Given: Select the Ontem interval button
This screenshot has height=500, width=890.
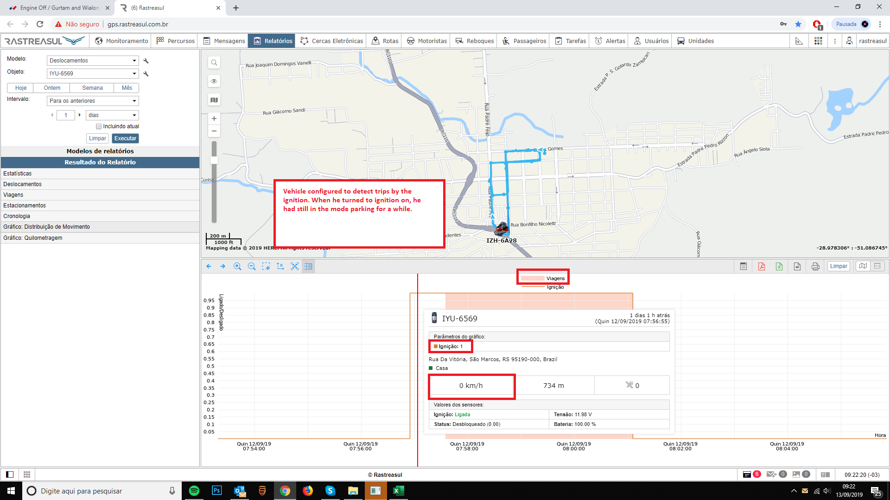Looking at the screenshot, I should [52, 88].
